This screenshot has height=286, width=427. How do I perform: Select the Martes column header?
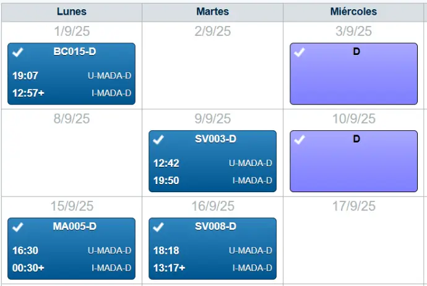[212, 12]
